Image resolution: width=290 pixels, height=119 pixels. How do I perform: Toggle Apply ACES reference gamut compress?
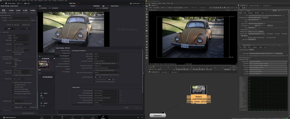[x=95, y=63]
